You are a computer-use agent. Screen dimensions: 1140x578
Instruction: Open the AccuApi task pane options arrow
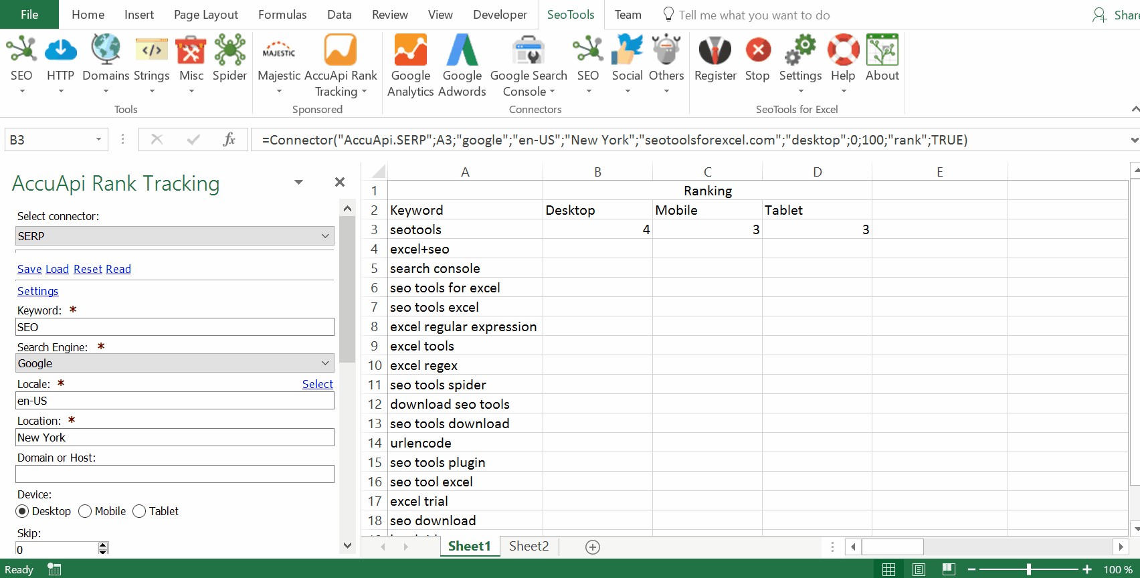point(299,182)
